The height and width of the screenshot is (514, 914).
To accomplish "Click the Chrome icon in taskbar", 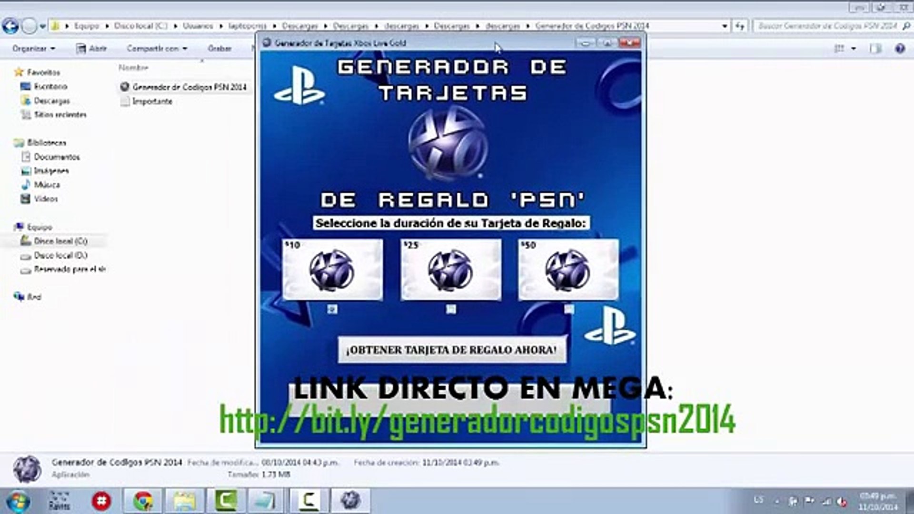I will click(143, 501).
